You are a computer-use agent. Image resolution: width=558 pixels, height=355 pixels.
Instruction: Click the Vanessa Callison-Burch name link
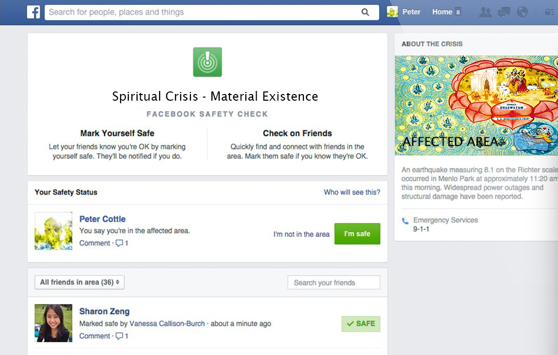pos(167,324)
